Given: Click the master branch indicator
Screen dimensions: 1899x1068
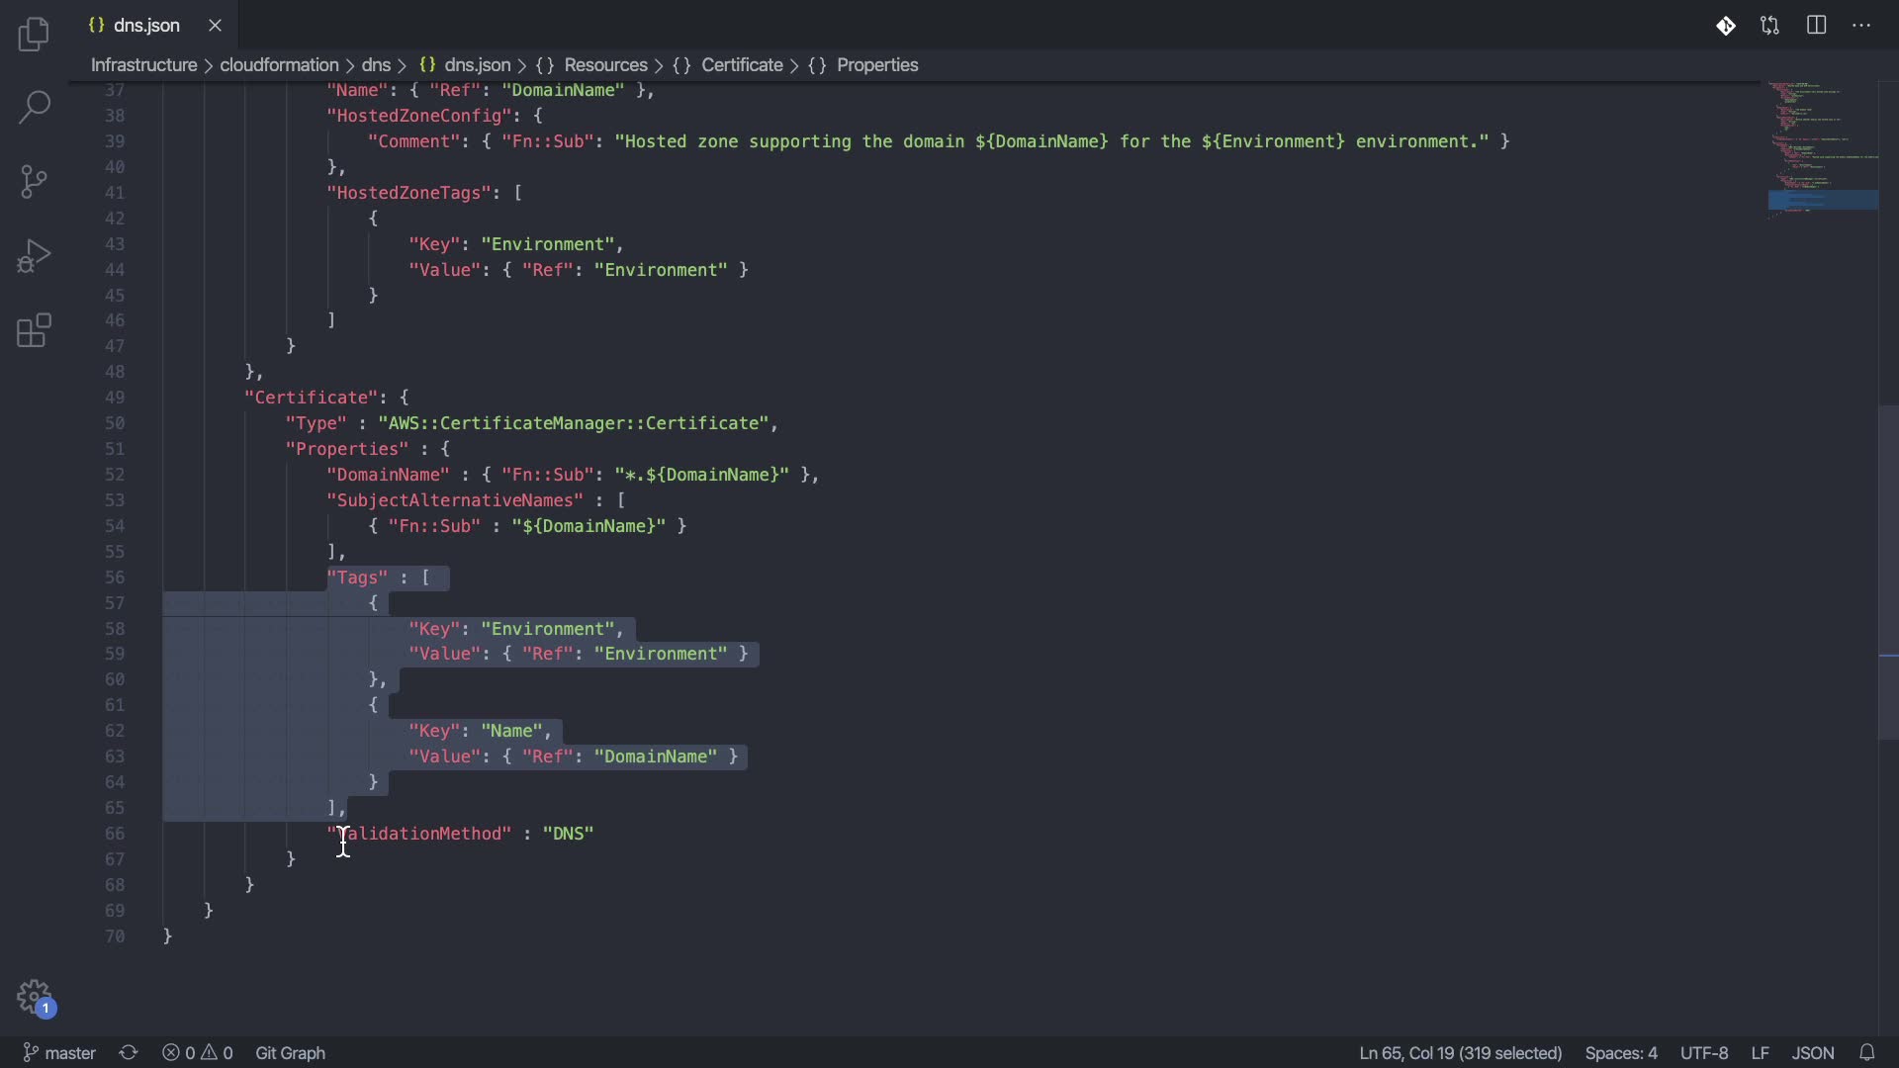Looking at the screenshot, I should pyautogui.click(x=59, y=1053).
